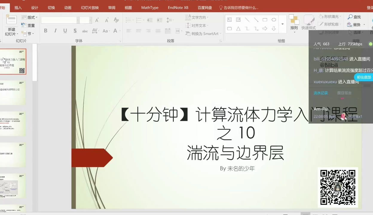Click the distributed alignment icon
Viewport: 373px width, 215px height.
pos(168,31)
